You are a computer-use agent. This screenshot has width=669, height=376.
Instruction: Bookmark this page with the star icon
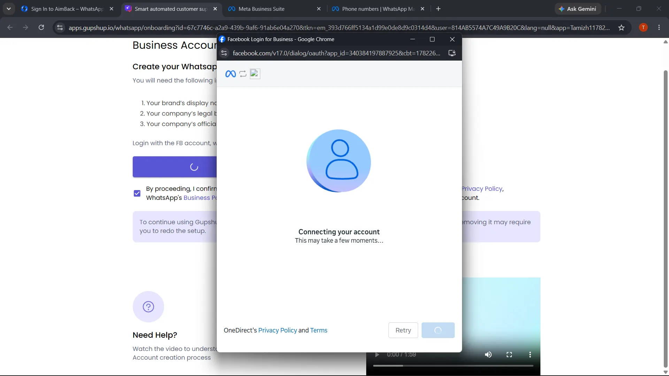coord(621,28)
